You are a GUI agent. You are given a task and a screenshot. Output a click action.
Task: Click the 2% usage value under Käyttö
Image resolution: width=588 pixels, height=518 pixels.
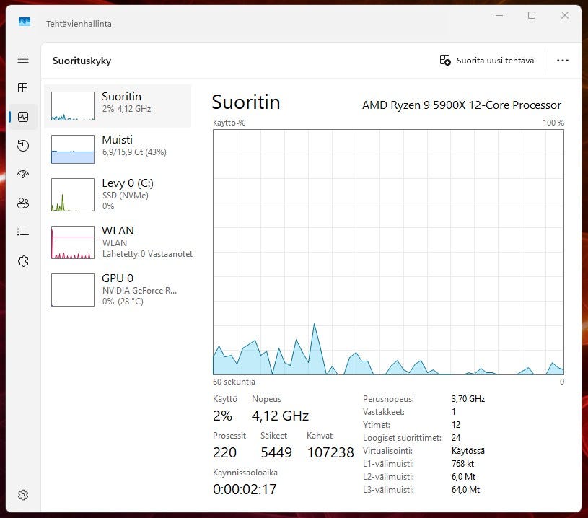[222, 416]
